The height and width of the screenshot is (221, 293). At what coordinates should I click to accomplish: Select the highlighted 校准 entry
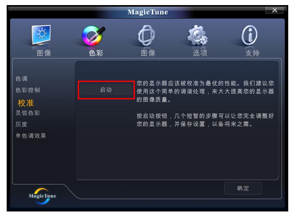click(26, 103)
